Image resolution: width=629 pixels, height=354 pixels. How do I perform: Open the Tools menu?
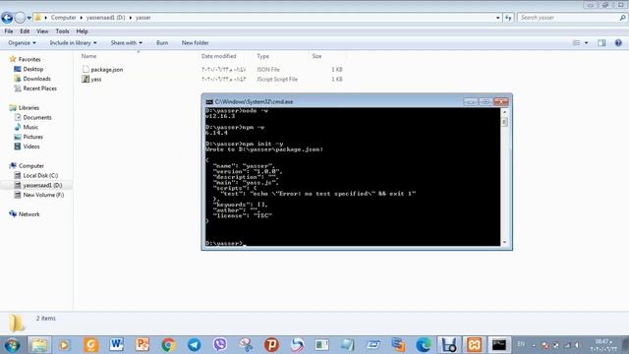[62, 30]
